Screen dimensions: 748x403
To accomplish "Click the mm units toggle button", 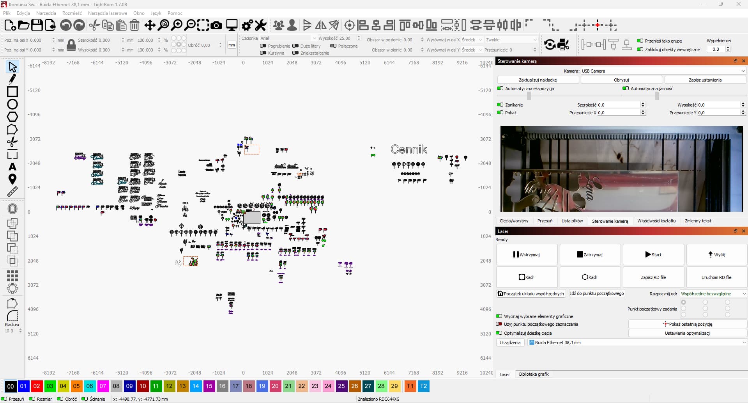I will click(232, 45).
